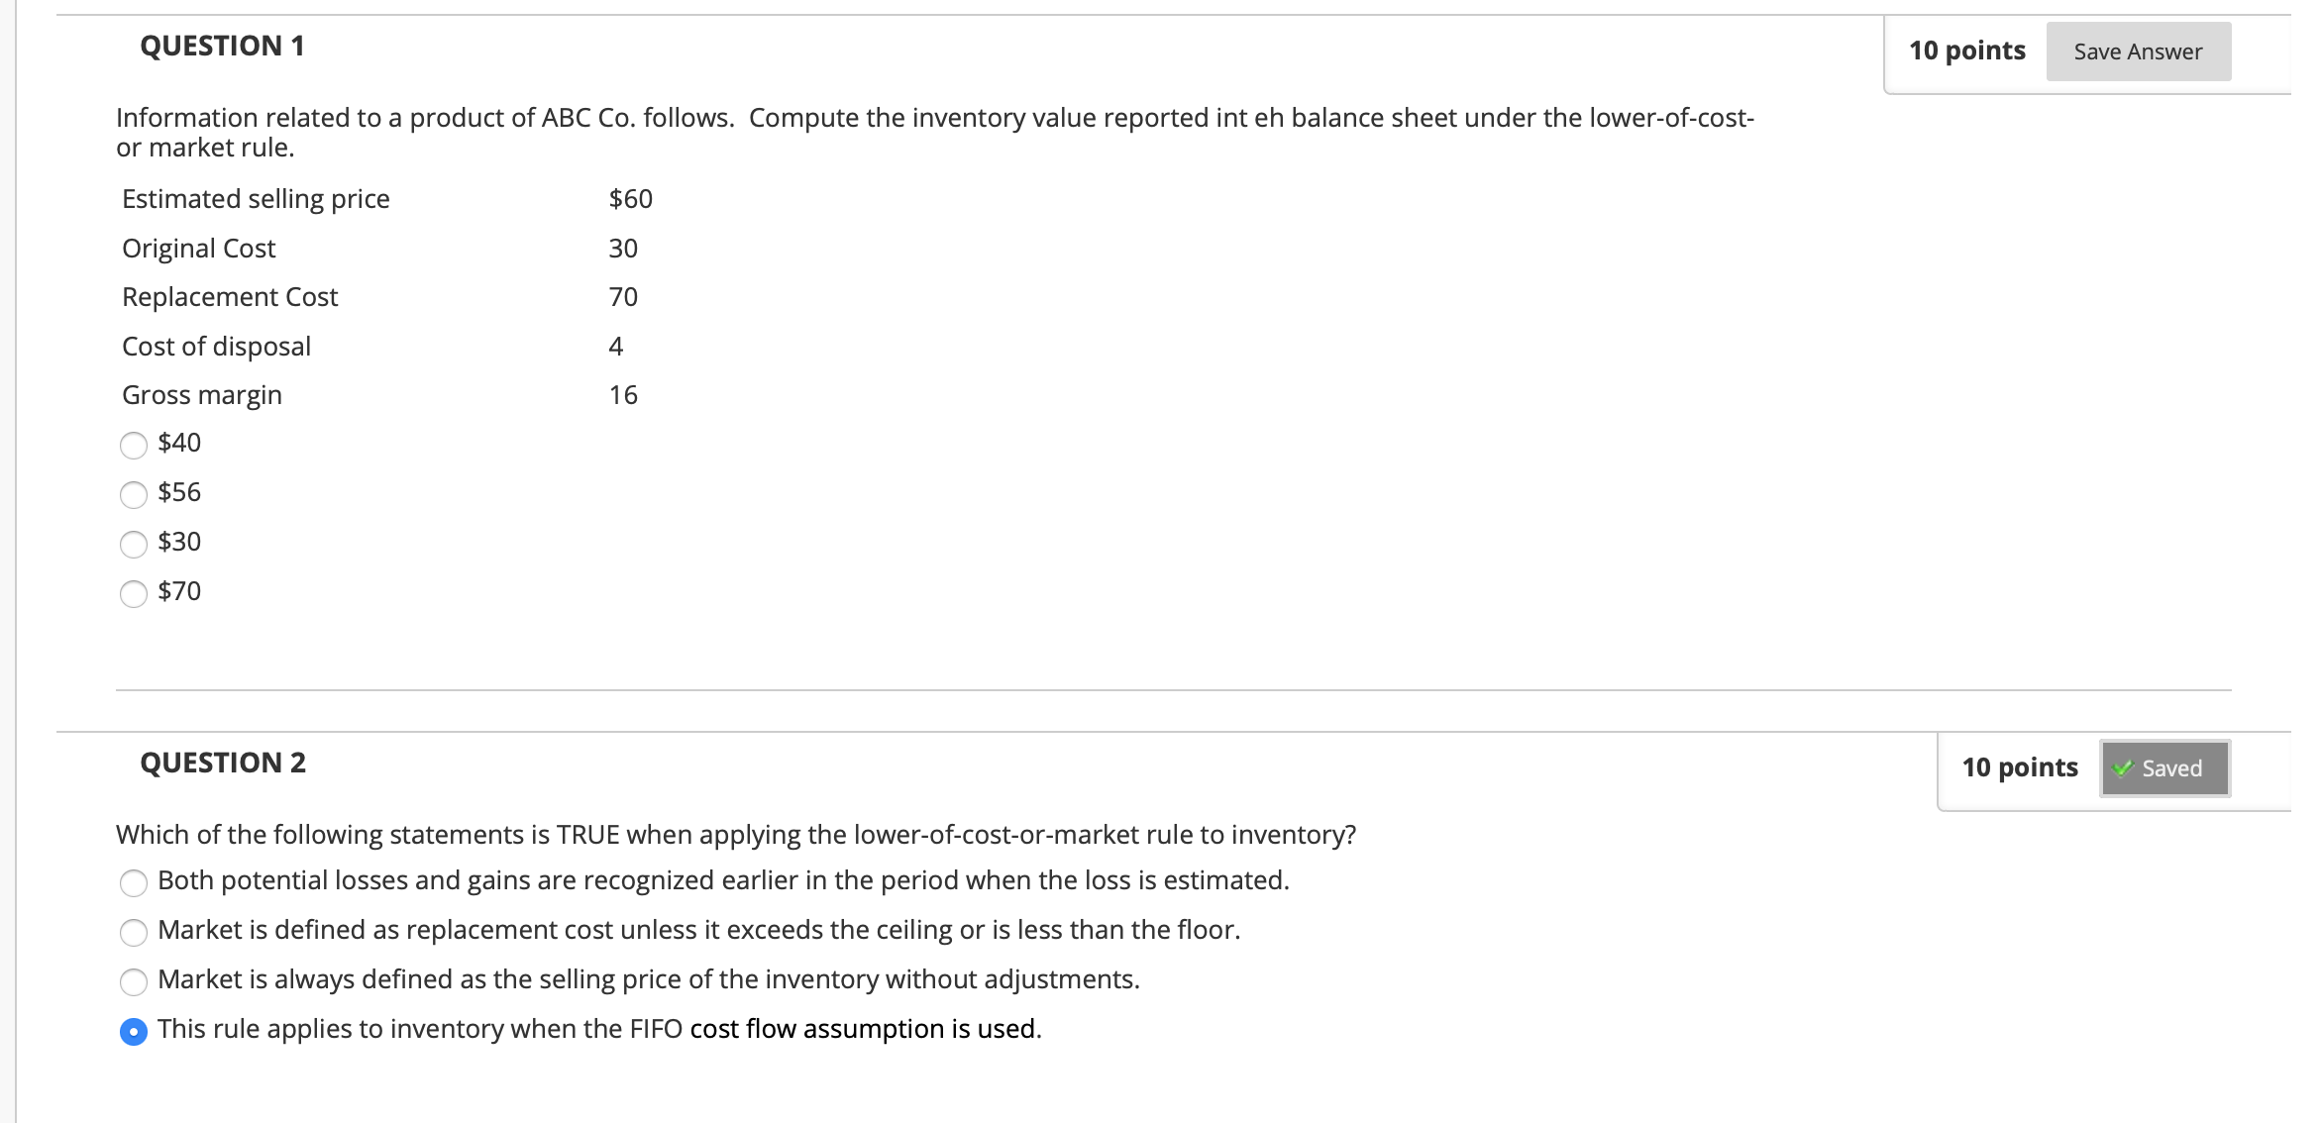The width and height of the screenshot is (2322, 1123).
Task: Click Save Answer for Question 1
Action: [2137, 51]
